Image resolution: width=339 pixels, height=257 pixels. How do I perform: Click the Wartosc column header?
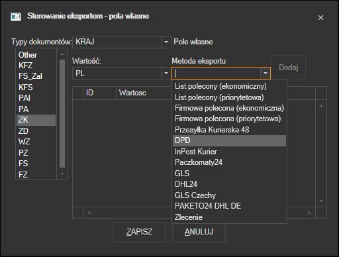(x=144, y=93)
